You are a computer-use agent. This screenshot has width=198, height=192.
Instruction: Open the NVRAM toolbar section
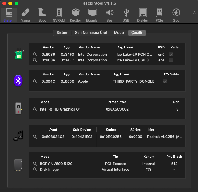(x=59, y=15)
